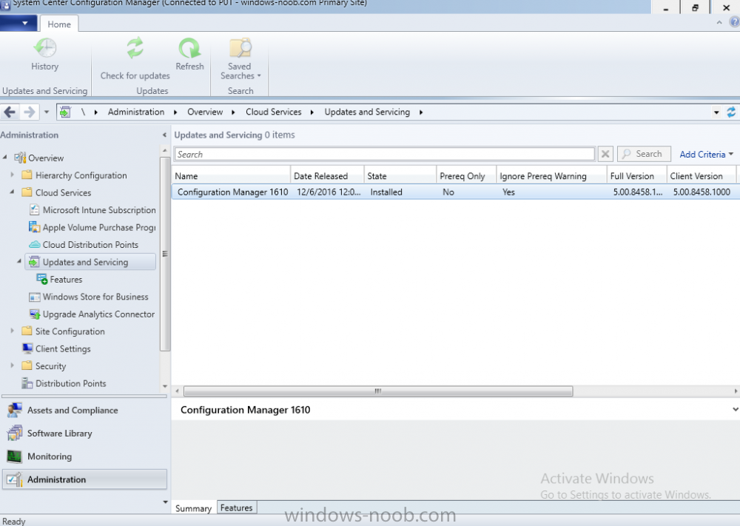Switch to the Features details tab
This screenshot has width=740, height=526.
pos(237,508)
